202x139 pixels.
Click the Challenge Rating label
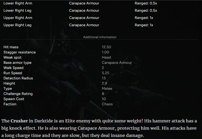[x=18, y=94]
